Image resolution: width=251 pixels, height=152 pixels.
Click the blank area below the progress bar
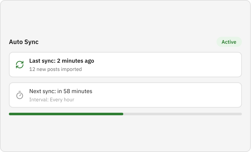[x=125, y=133]
